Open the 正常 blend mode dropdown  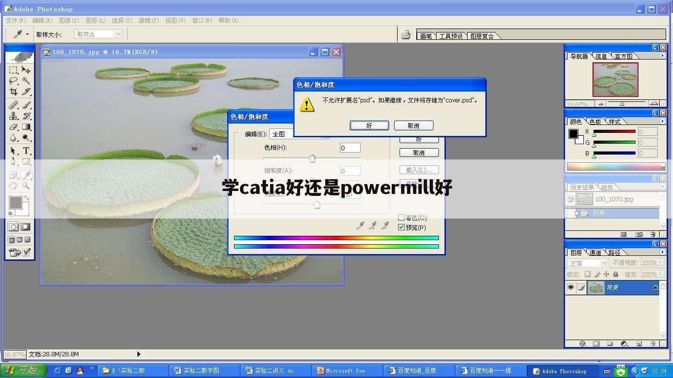point(605,263)
